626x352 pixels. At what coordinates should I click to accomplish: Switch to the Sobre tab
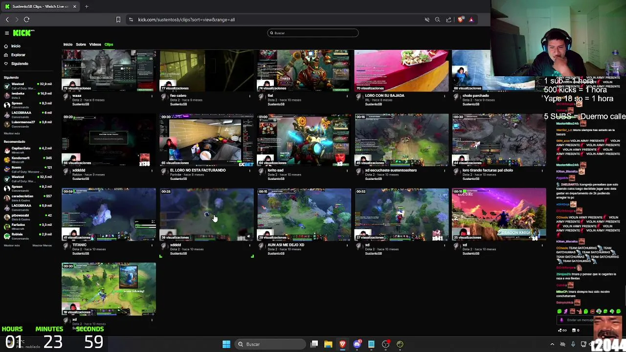click(81, 44)
